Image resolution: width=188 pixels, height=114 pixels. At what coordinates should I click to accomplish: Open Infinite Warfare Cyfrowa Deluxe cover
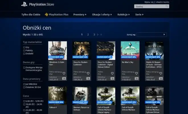pyautogui.click(x=154, y=96)
